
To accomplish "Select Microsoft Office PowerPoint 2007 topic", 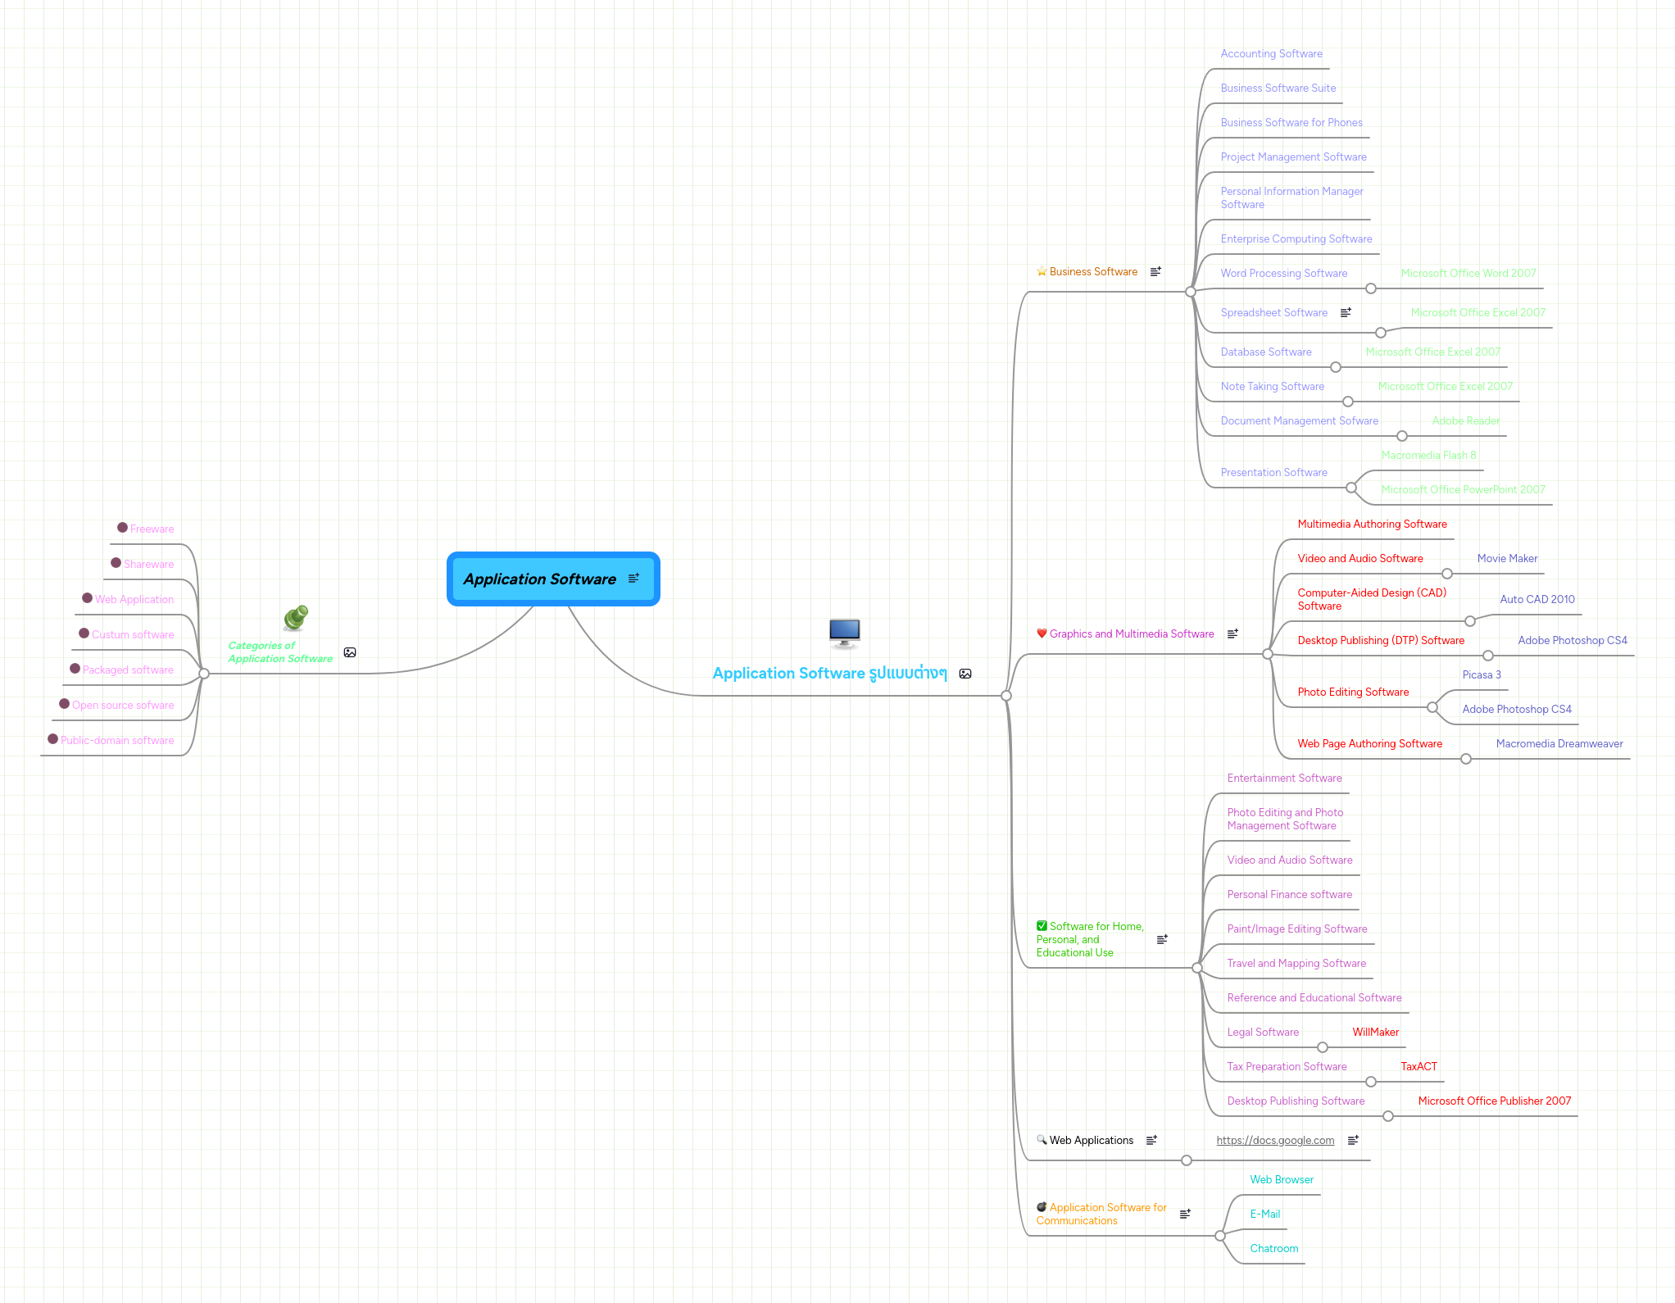I will 1463,490.
